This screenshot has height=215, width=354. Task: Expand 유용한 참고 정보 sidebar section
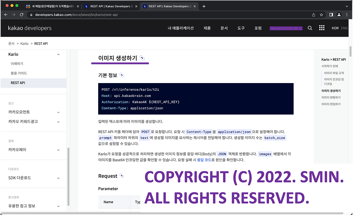(58, 206)
